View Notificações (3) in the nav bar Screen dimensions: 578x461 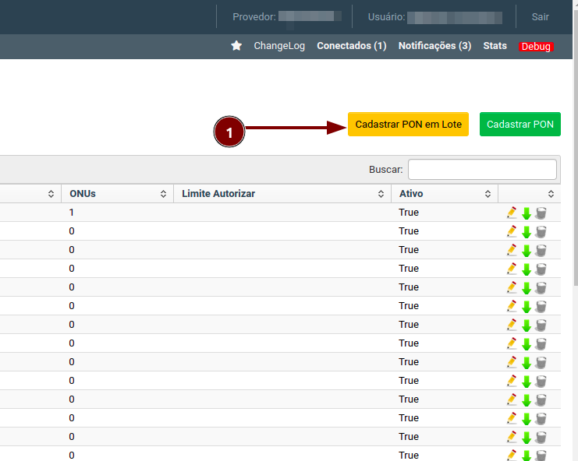pyautogui.click(x=434, y=46)
